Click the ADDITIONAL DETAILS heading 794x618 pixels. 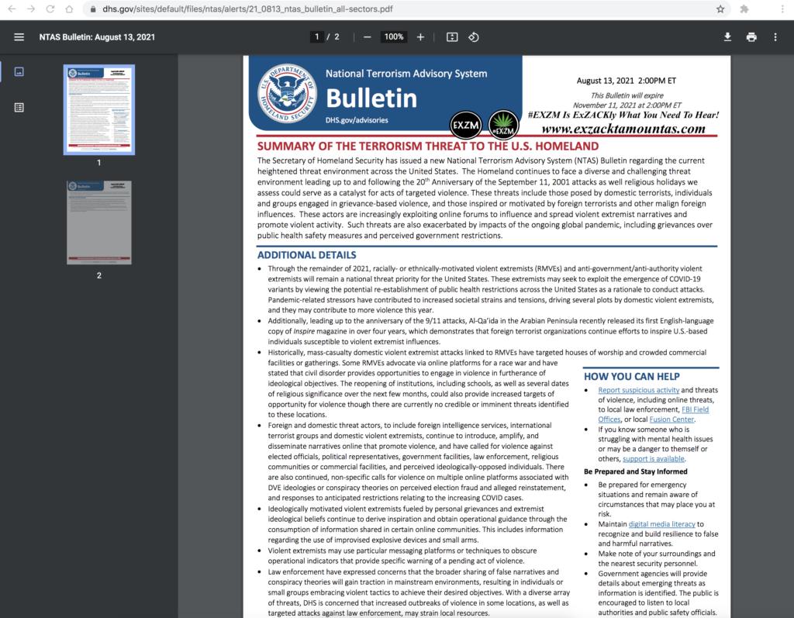click(x=307, y=255)
